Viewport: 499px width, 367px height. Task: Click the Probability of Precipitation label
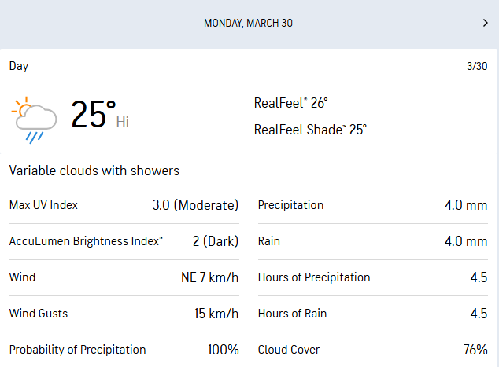[77, 350]
